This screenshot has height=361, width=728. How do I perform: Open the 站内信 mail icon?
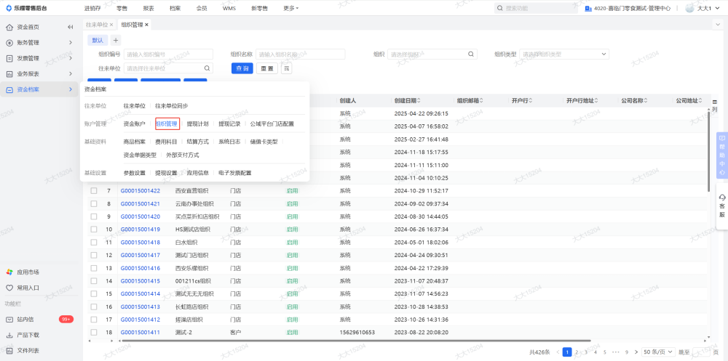tap(9, 319)
